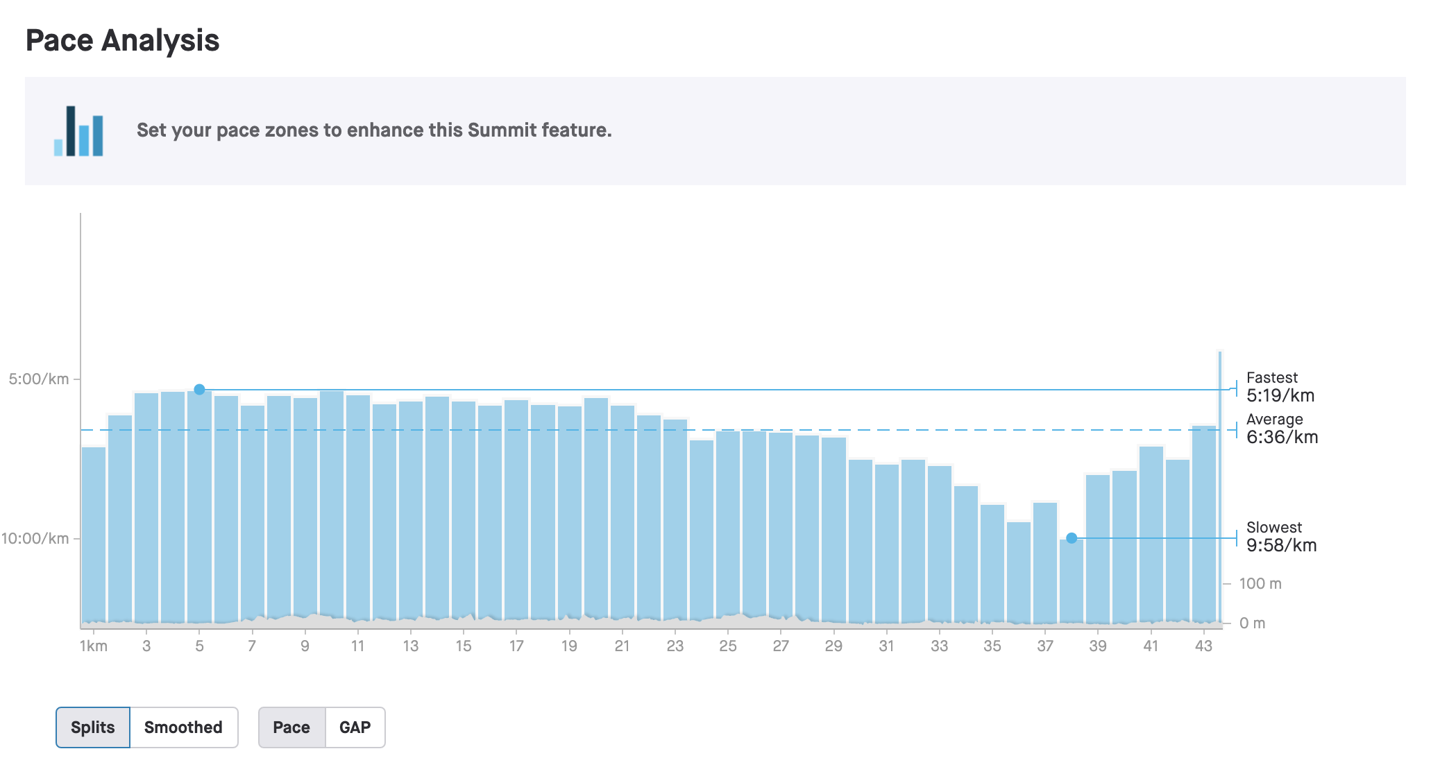Click the pace zones bar chart icon
The width and height of the screenshot is (1431, 767).
[x=78, y=131]
